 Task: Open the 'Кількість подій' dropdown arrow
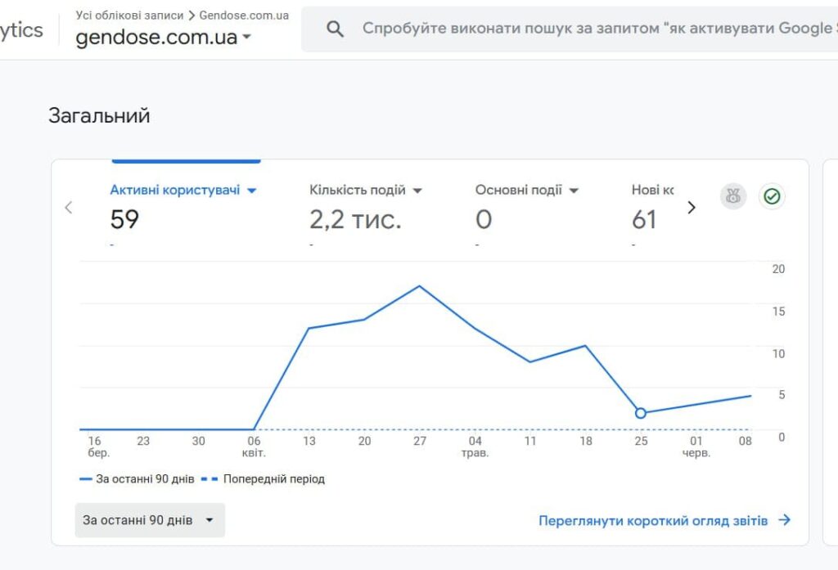click(417, 191)
